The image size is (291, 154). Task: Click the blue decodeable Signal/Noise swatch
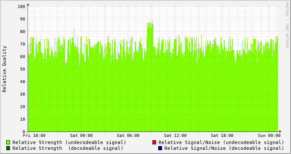click(x=160, y=148)
